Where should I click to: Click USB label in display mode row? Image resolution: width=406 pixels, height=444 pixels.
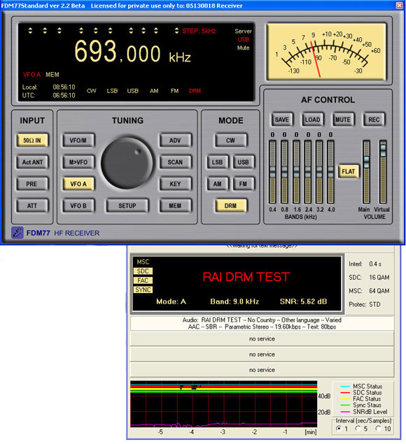133,91
